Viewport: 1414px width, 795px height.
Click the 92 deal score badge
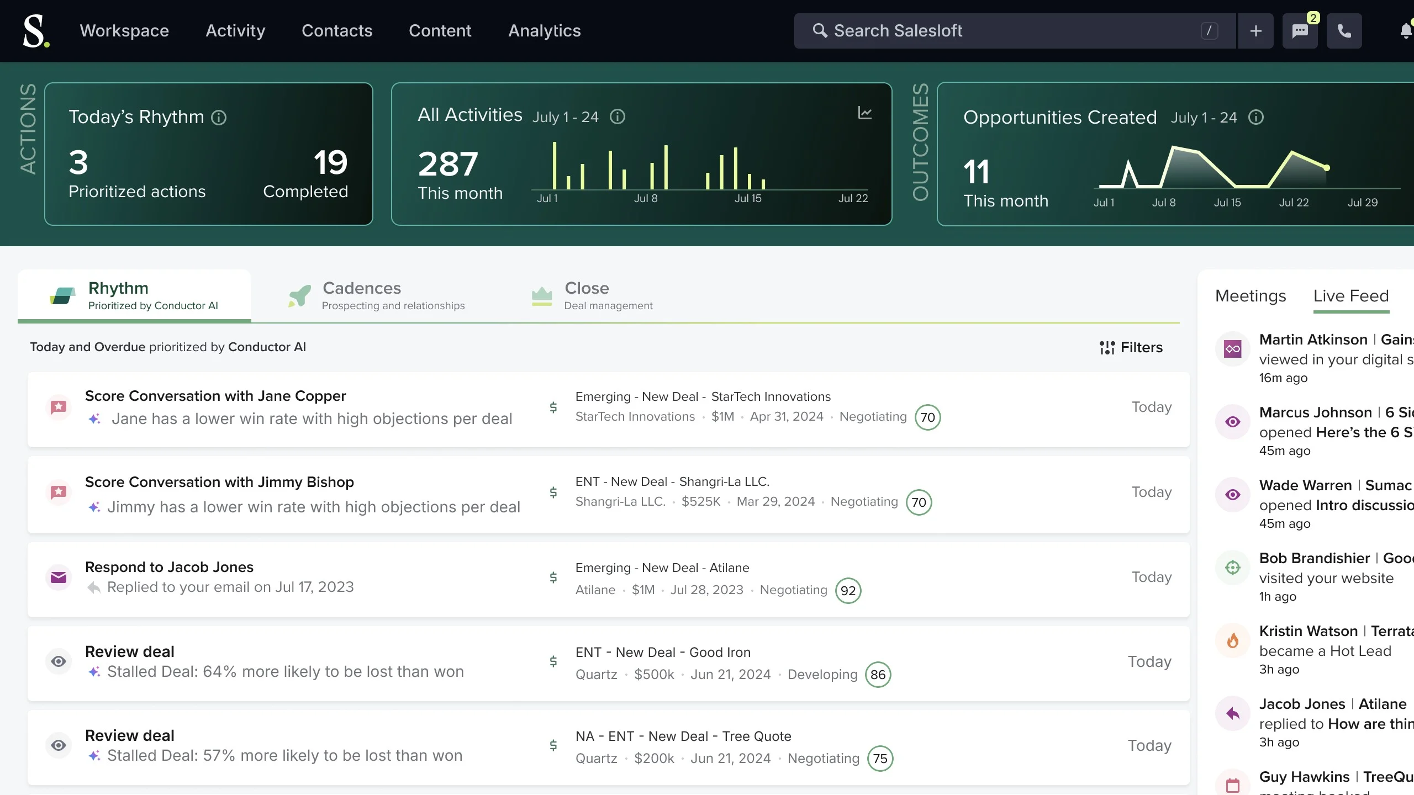[x=848, y=591]
